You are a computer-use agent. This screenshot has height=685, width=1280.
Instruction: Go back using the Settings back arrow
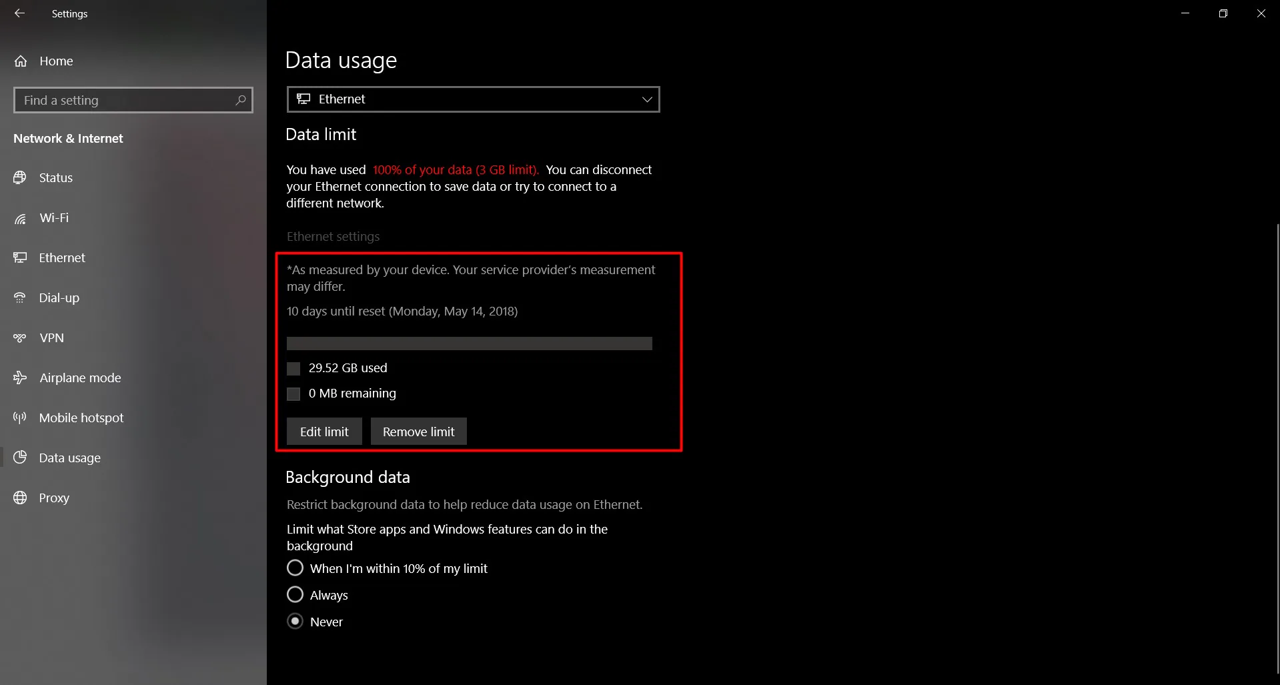tap(19, 13)
